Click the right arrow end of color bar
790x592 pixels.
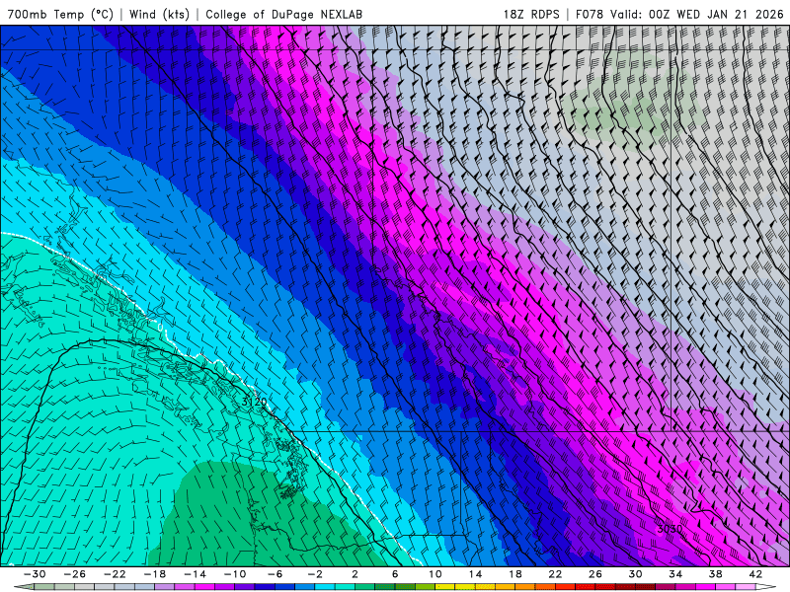tap(766, 587)
